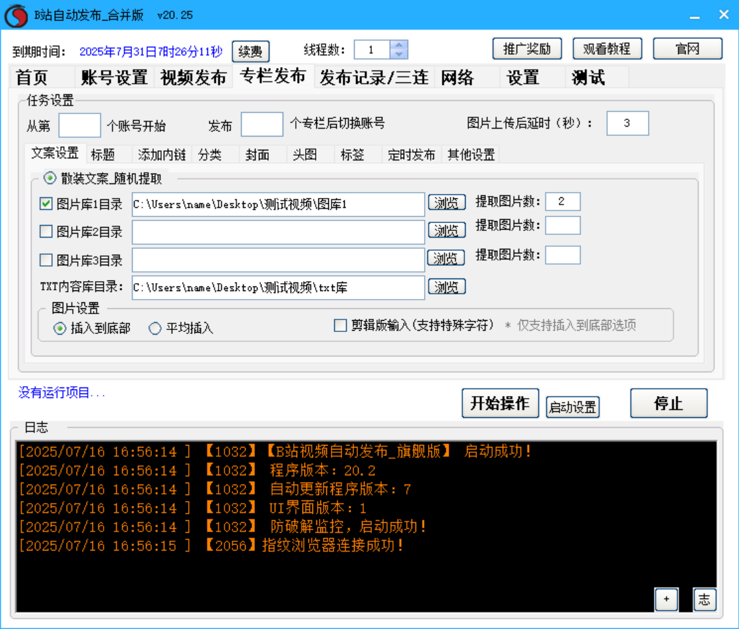Increase thread count with the up arrow
739x629 pixels.
coord(399,45)
